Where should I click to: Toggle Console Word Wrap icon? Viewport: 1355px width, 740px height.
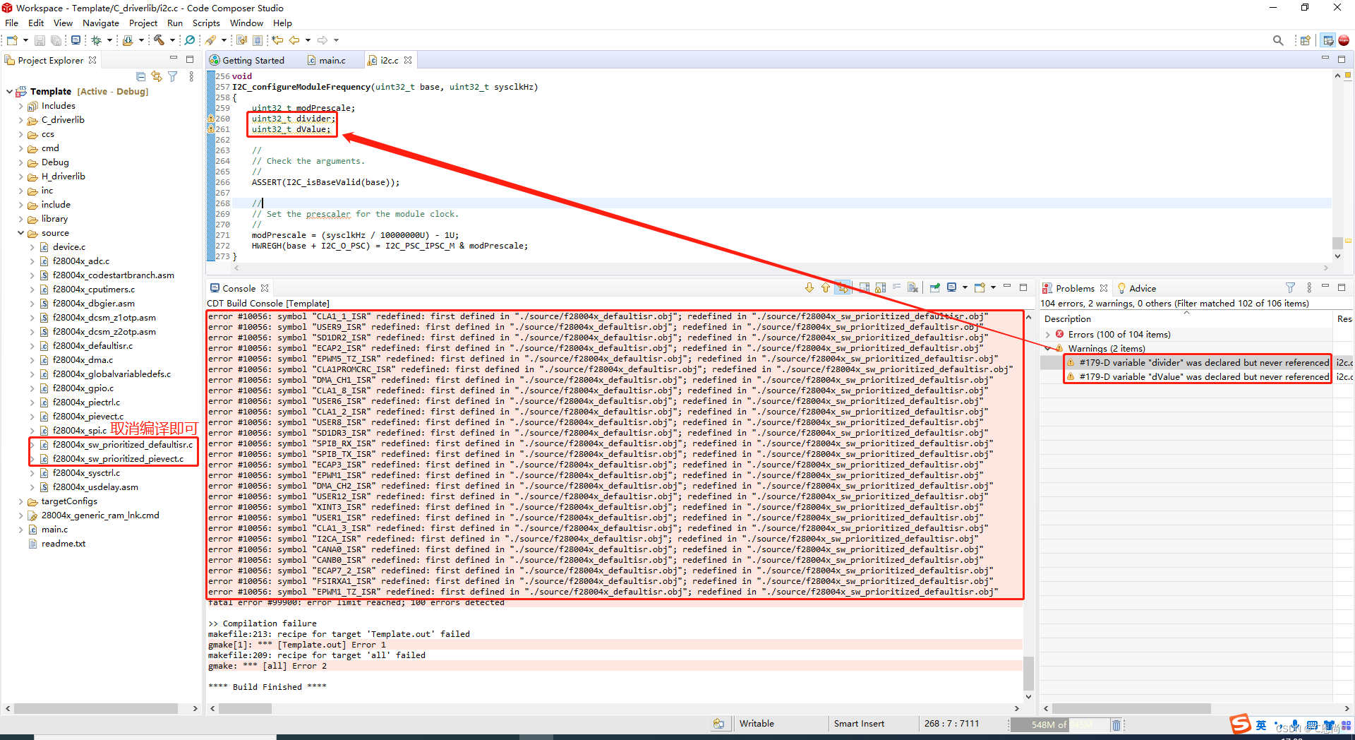(x=896, y=287)
